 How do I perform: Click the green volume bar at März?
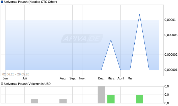111,99
